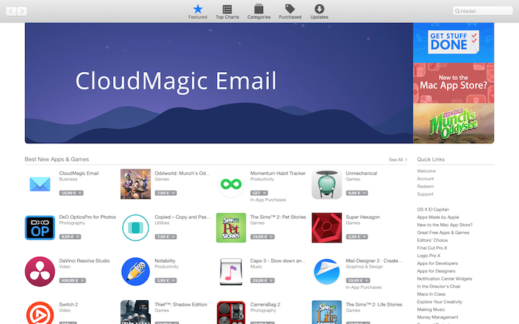
Task: Open Apps Made by Apple link
Action: (438, 217)
